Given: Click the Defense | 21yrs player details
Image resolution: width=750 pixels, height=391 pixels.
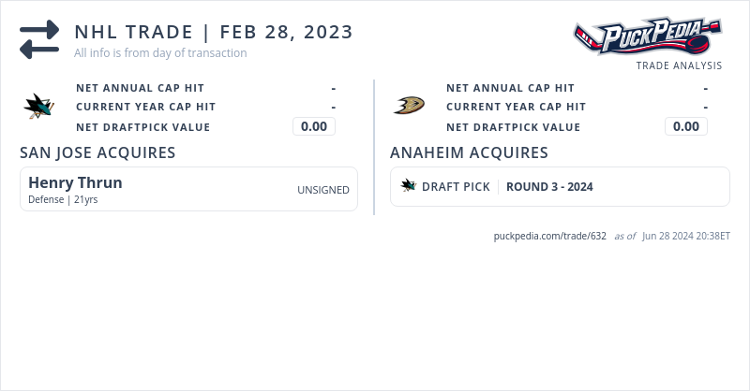Looking at the screenshot, I should (x=64, y=199).
